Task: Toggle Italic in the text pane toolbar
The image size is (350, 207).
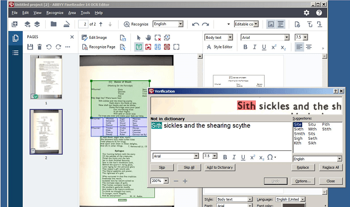Action: [255, 47]
